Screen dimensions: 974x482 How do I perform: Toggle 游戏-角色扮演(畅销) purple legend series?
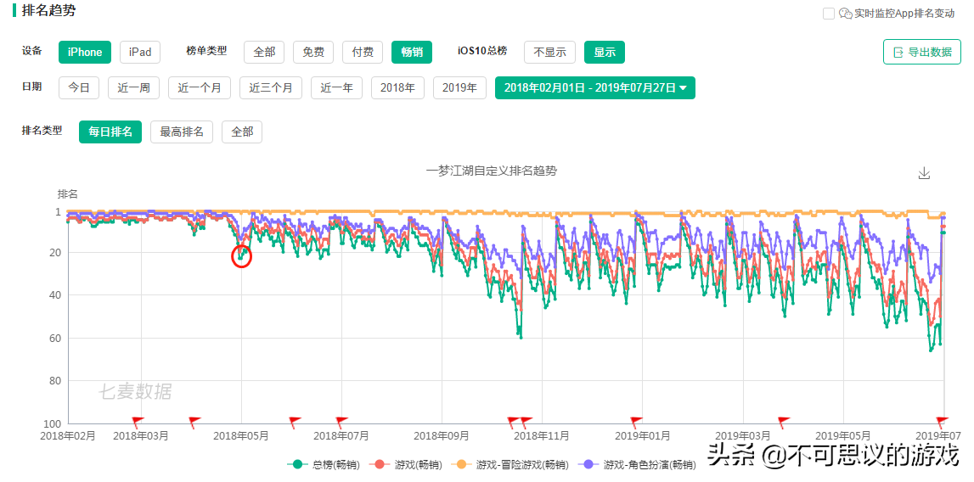tap(637, 464)
